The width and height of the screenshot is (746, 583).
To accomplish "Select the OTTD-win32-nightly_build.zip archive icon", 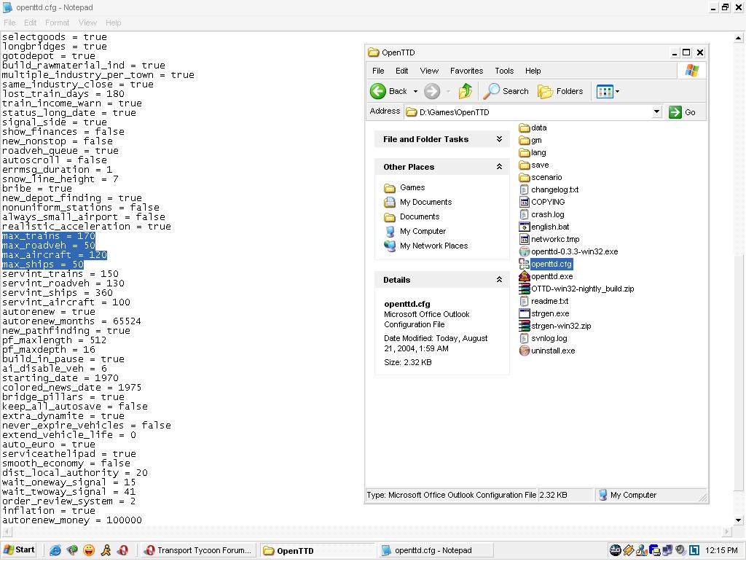I will pyautogui.click(x=525, y=289).
